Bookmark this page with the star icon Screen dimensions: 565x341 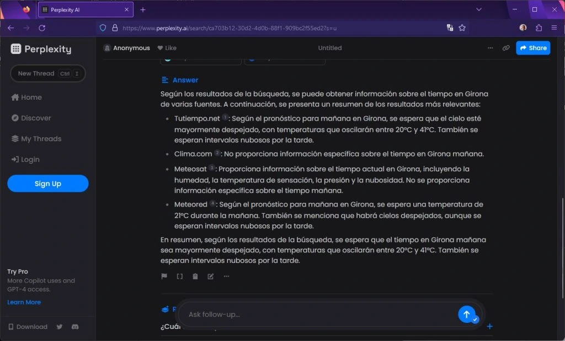click(x=462, y=28)
